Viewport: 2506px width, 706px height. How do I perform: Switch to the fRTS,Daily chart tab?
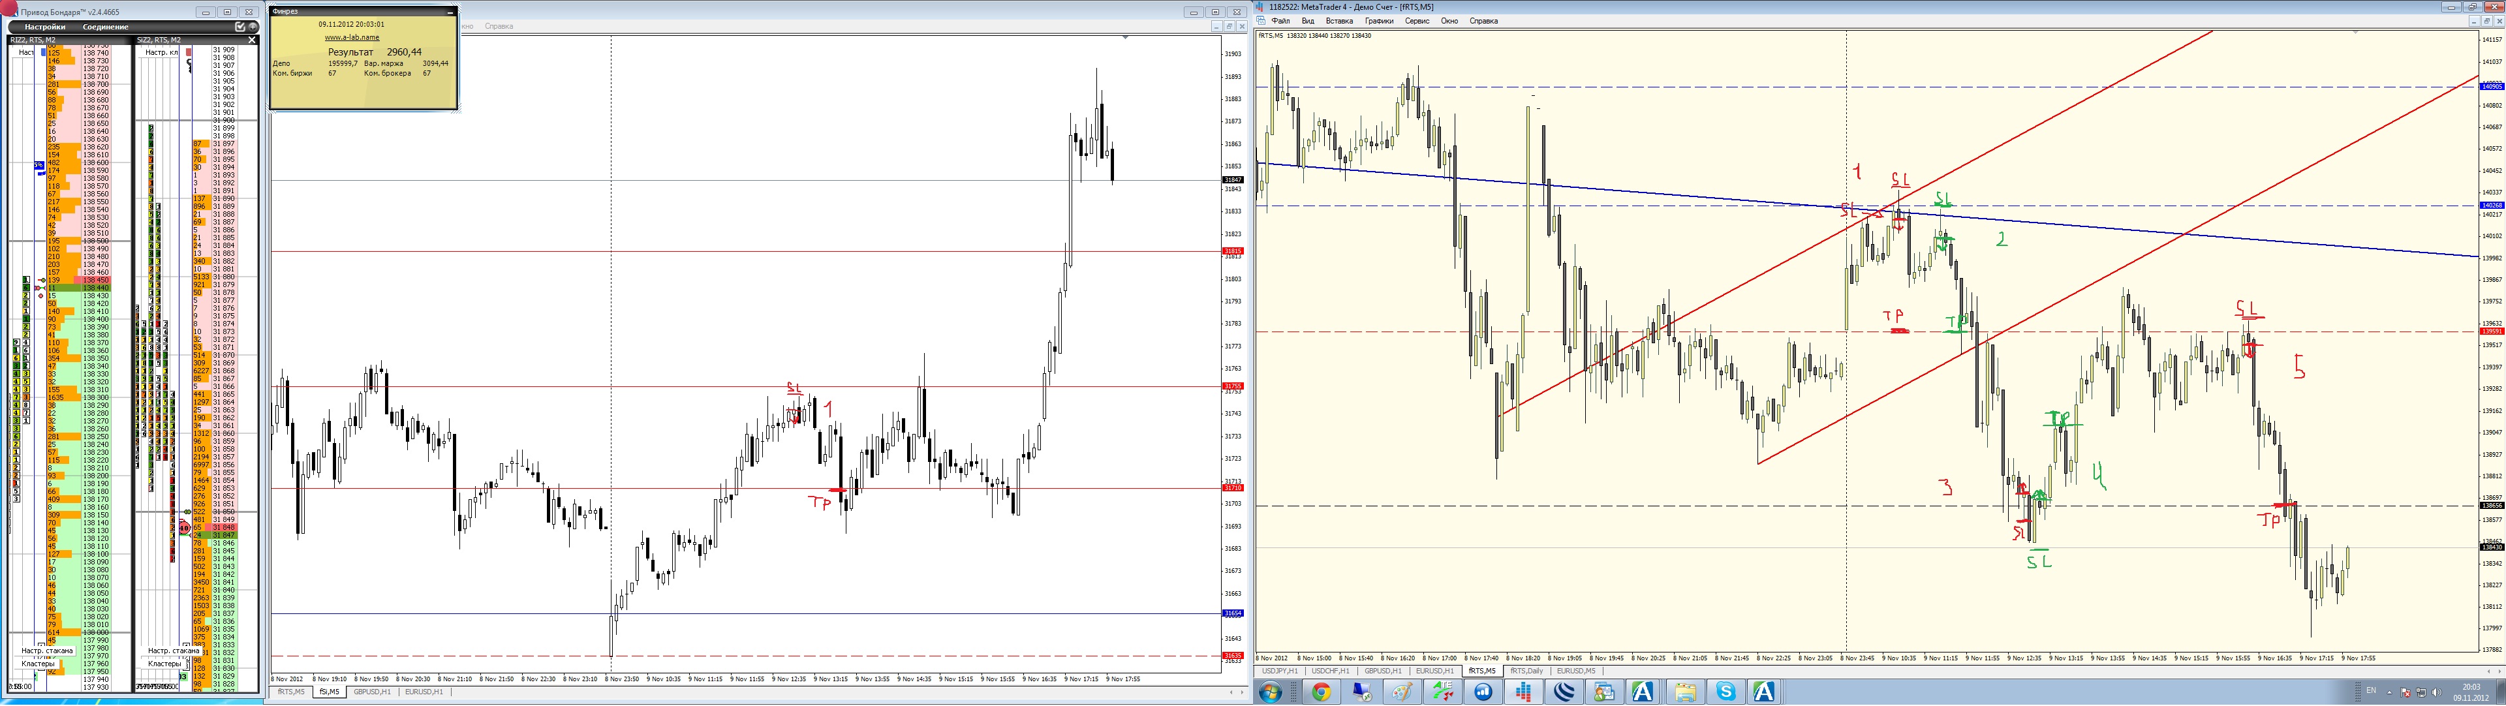coord(1526,671)
